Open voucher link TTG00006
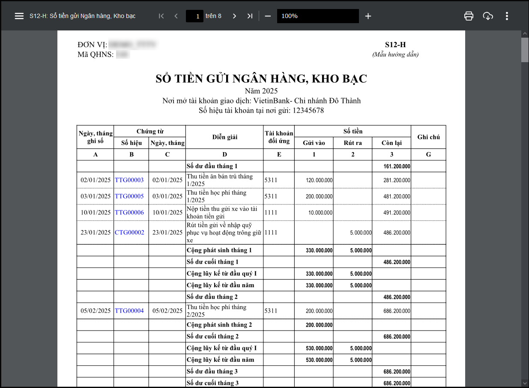529x388 pixels. click(129, 213)
